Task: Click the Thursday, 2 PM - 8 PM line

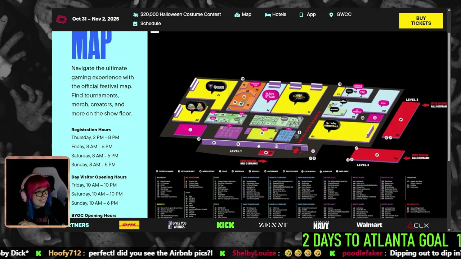Action: pyautogui.click(x=95, y=137)
